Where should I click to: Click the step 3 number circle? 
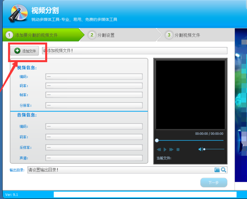[x=169, y=35]
